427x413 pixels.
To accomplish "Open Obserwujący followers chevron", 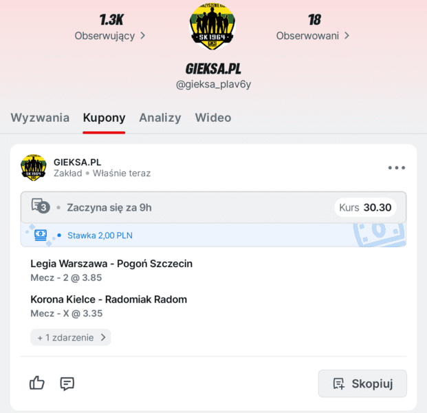I will point(143,36).
